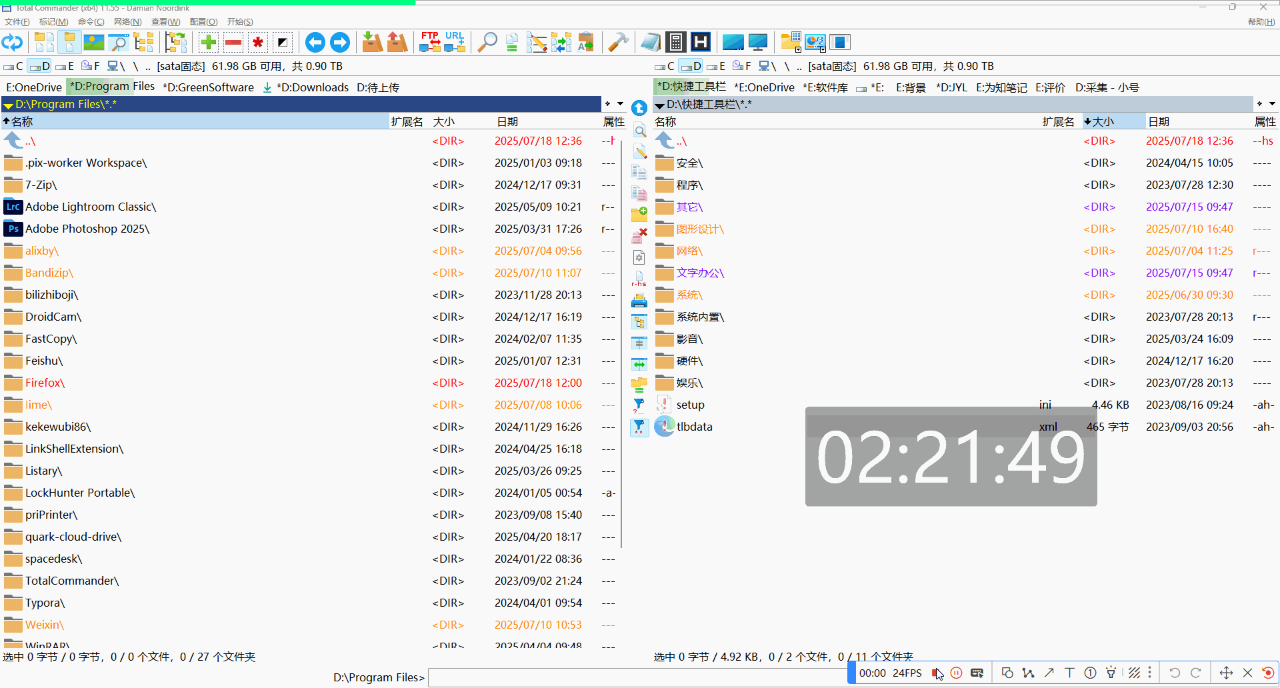Click the pack files icon

[x=372, y=43]
